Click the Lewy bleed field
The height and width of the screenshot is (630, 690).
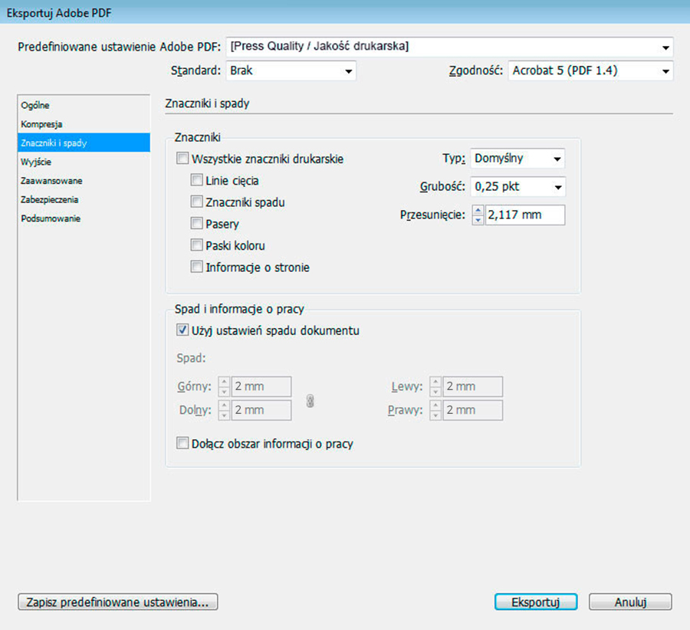[472, 386]
